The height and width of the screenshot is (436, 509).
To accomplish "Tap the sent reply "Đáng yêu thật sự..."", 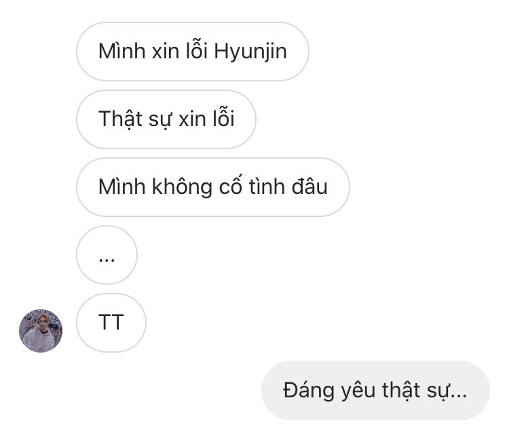I will (375, 391).
